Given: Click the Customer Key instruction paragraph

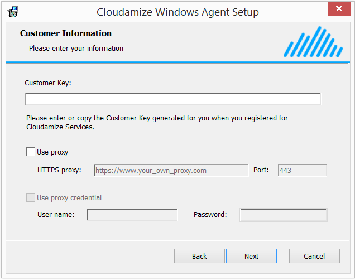Looking at the screenshot, I should pyautogui.click(x=157, y=122).
